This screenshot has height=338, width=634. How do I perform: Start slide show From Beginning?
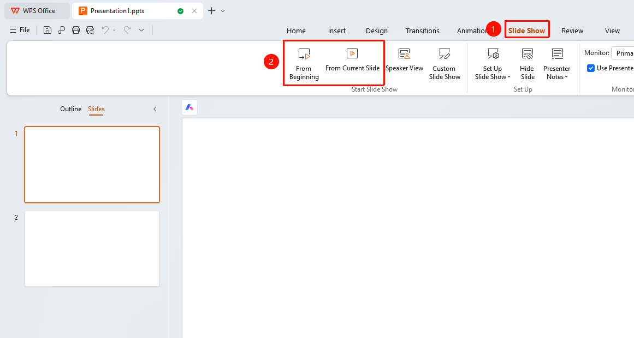coord(304,64)
